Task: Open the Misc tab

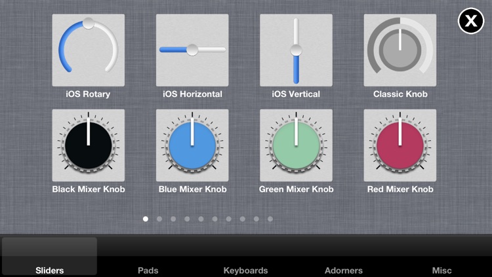Action: [x=441, y=257]
